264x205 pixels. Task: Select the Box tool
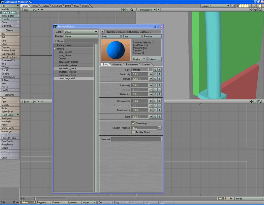click(10, 34)
